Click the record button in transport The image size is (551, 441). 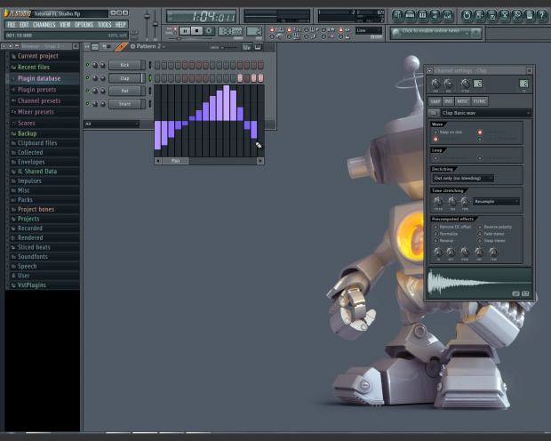tap(209, 31)
